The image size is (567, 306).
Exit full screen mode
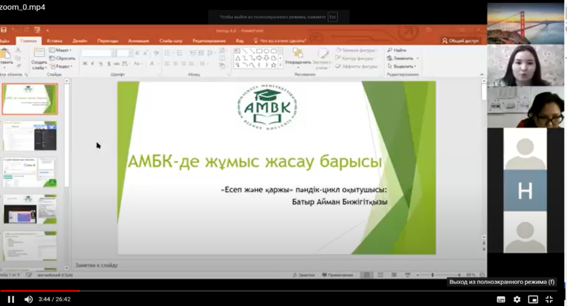point(549,299)
